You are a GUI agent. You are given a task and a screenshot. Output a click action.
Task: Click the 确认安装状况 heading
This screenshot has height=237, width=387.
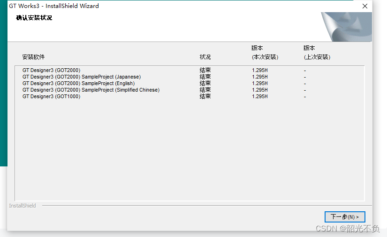pyautogui.click(x=34, y=18)
